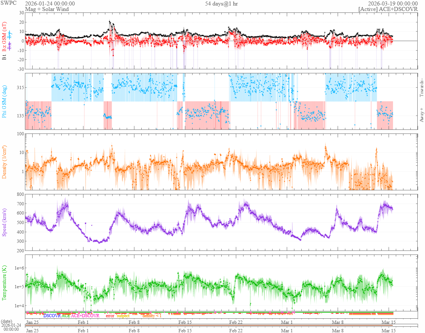The image size is (425, 333).
Task: Click the 100 tick on the density axis
Action: pos(20,134)
